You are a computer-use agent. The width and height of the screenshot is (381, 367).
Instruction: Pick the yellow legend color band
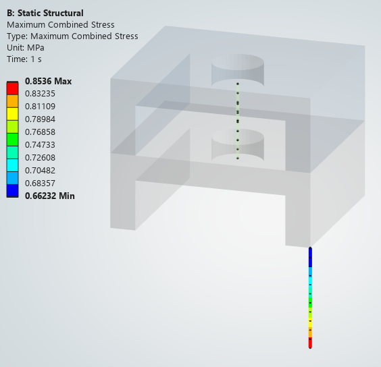[x=12, y=114]
